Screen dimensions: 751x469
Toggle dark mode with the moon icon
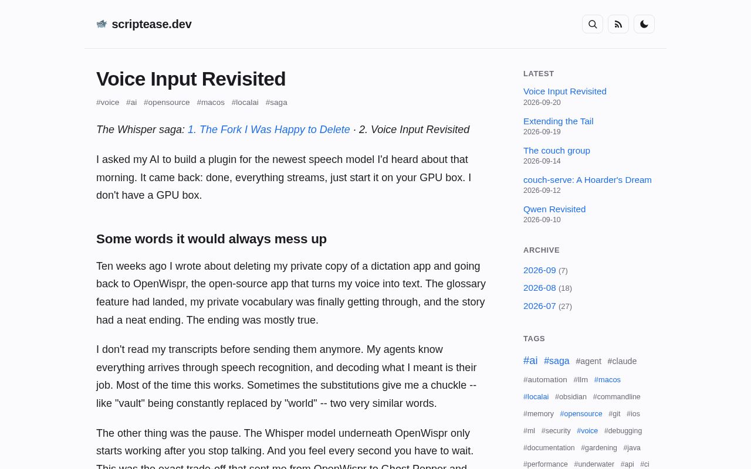[x=644, y=24]
